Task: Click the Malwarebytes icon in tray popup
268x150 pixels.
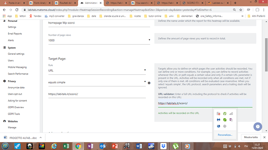Action: (218, 120)
